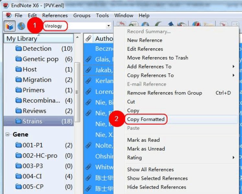Select the Strains group
Image resolution: width=242 pixels, height=194 pixels.
click(39, 121)
